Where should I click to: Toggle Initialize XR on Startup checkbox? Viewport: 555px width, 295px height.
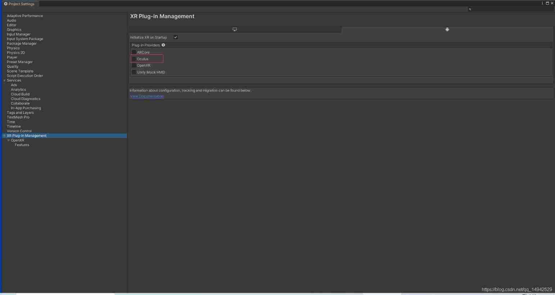pyautogui.click(x=176, y=37)
